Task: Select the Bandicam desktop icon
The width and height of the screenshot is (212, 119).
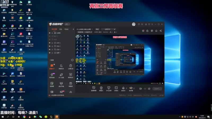Action: pyautogui.click(x=12, y=19)
